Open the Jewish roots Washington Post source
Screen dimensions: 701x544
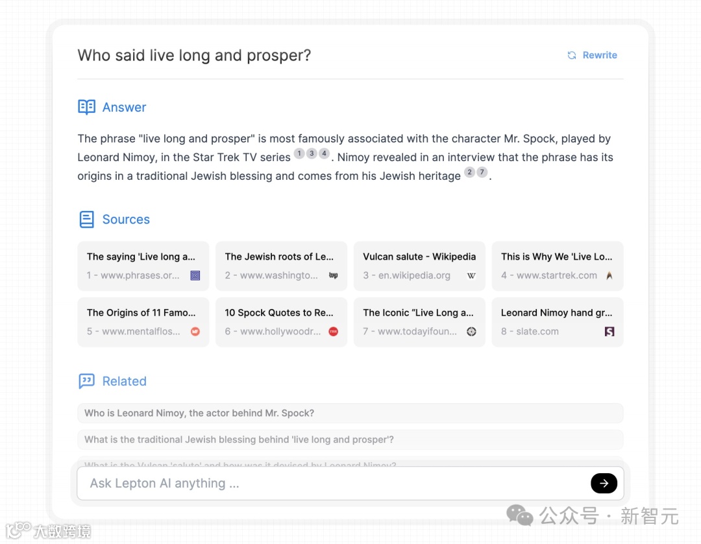(281, 266)
